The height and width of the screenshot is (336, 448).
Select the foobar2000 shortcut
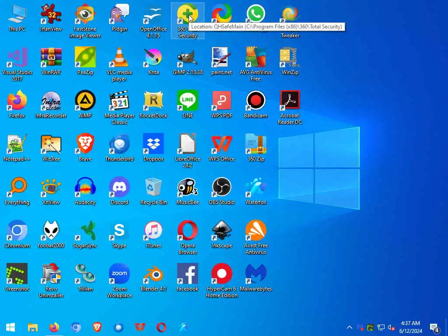(51, 234)
